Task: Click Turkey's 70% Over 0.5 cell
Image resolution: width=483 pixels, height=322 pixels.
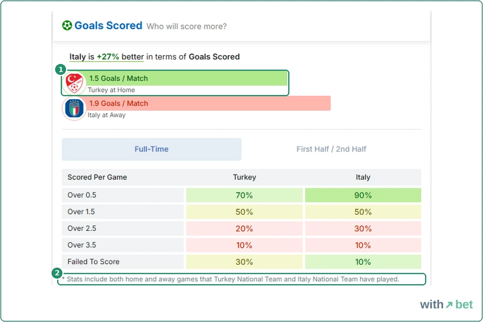Action: tap(244, 195)
